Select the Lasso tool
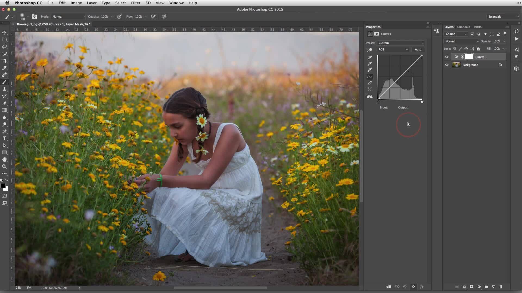 click(x=4, y=47)
